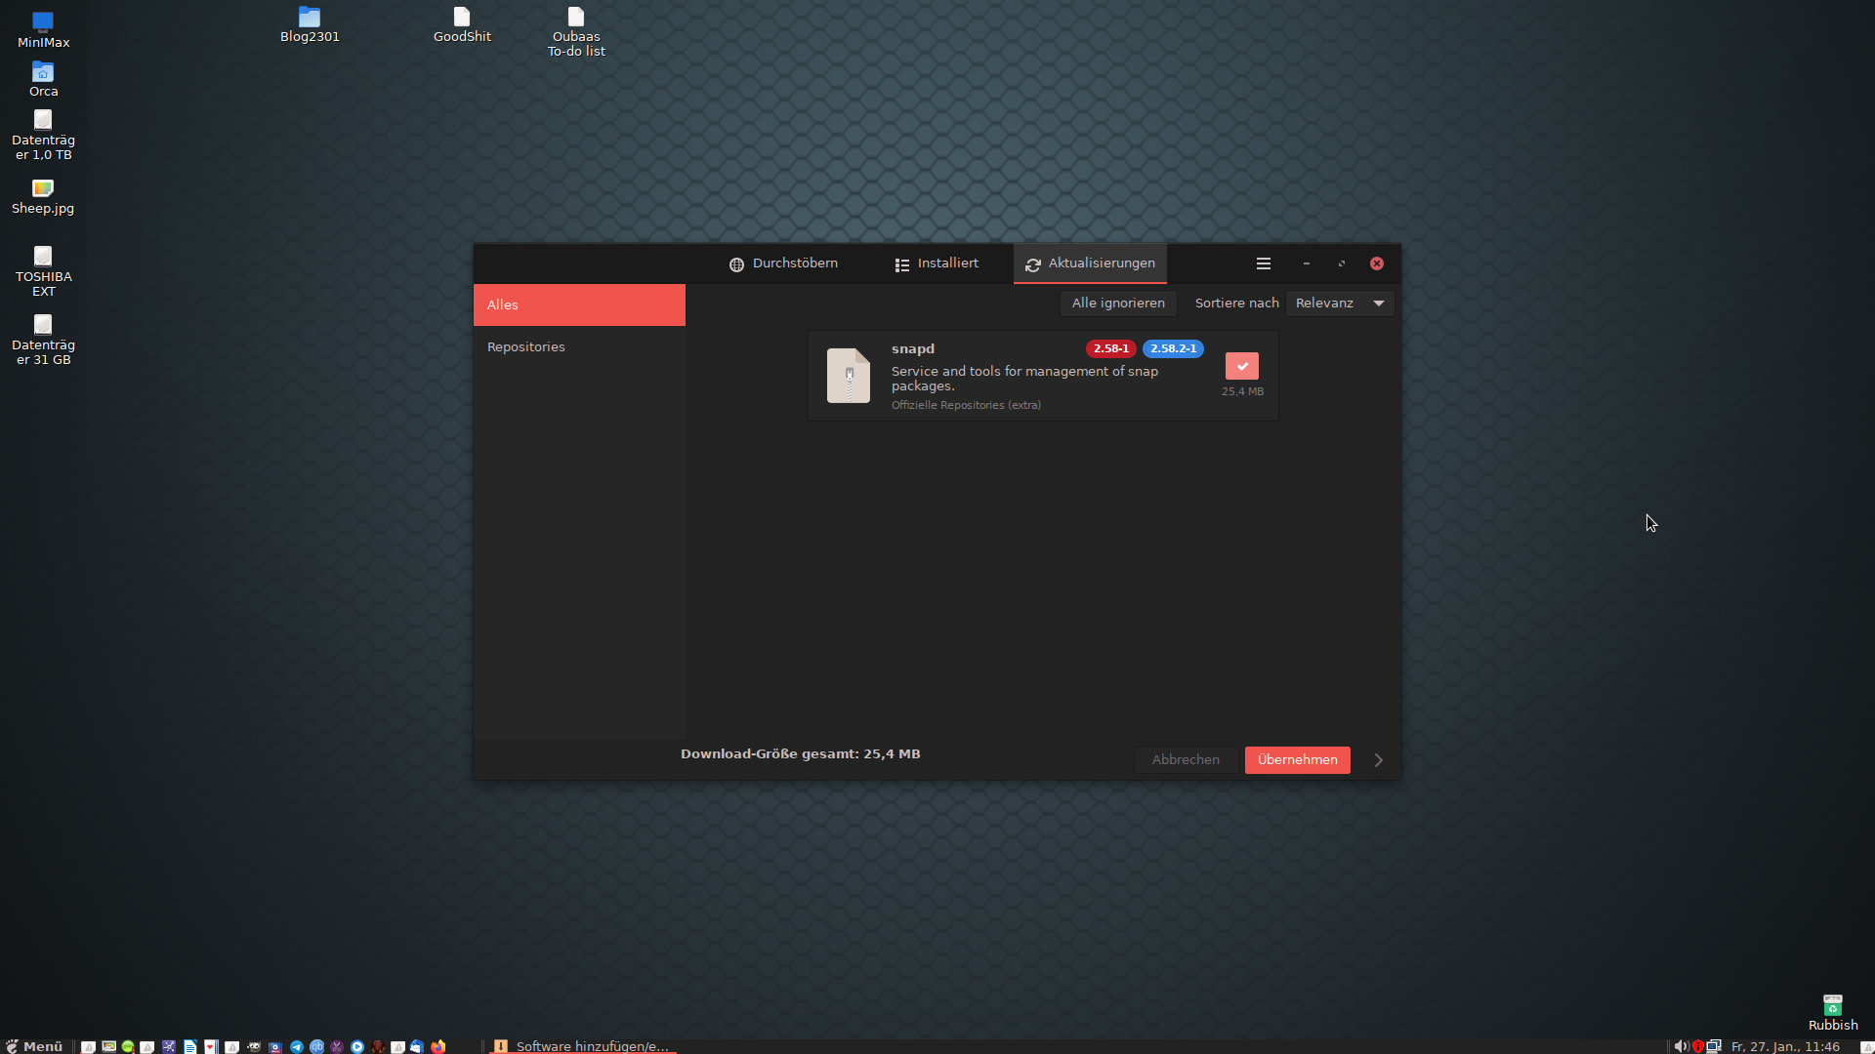Click the Übernehmen button

click(x=1297, y=760)
